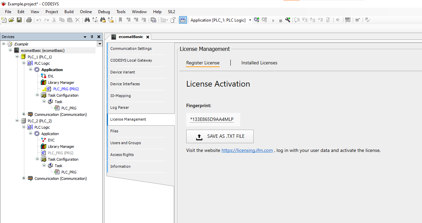Image resolution: width=422 pixels, height=223 pixels.
Task: Click the Library Manager icon under PLC_1
Action: click(44, 83)
